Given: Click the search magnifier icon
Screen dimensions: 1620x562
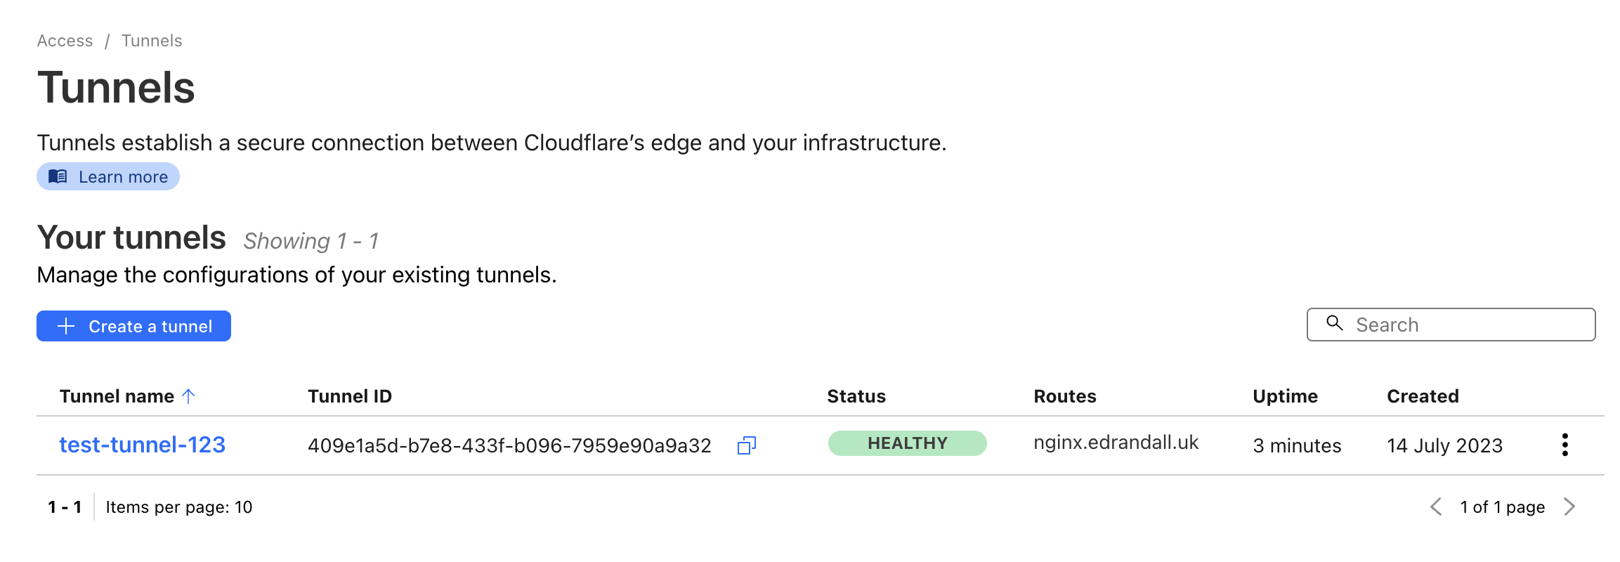Looking at the screenshot, I should (1334, 323).
